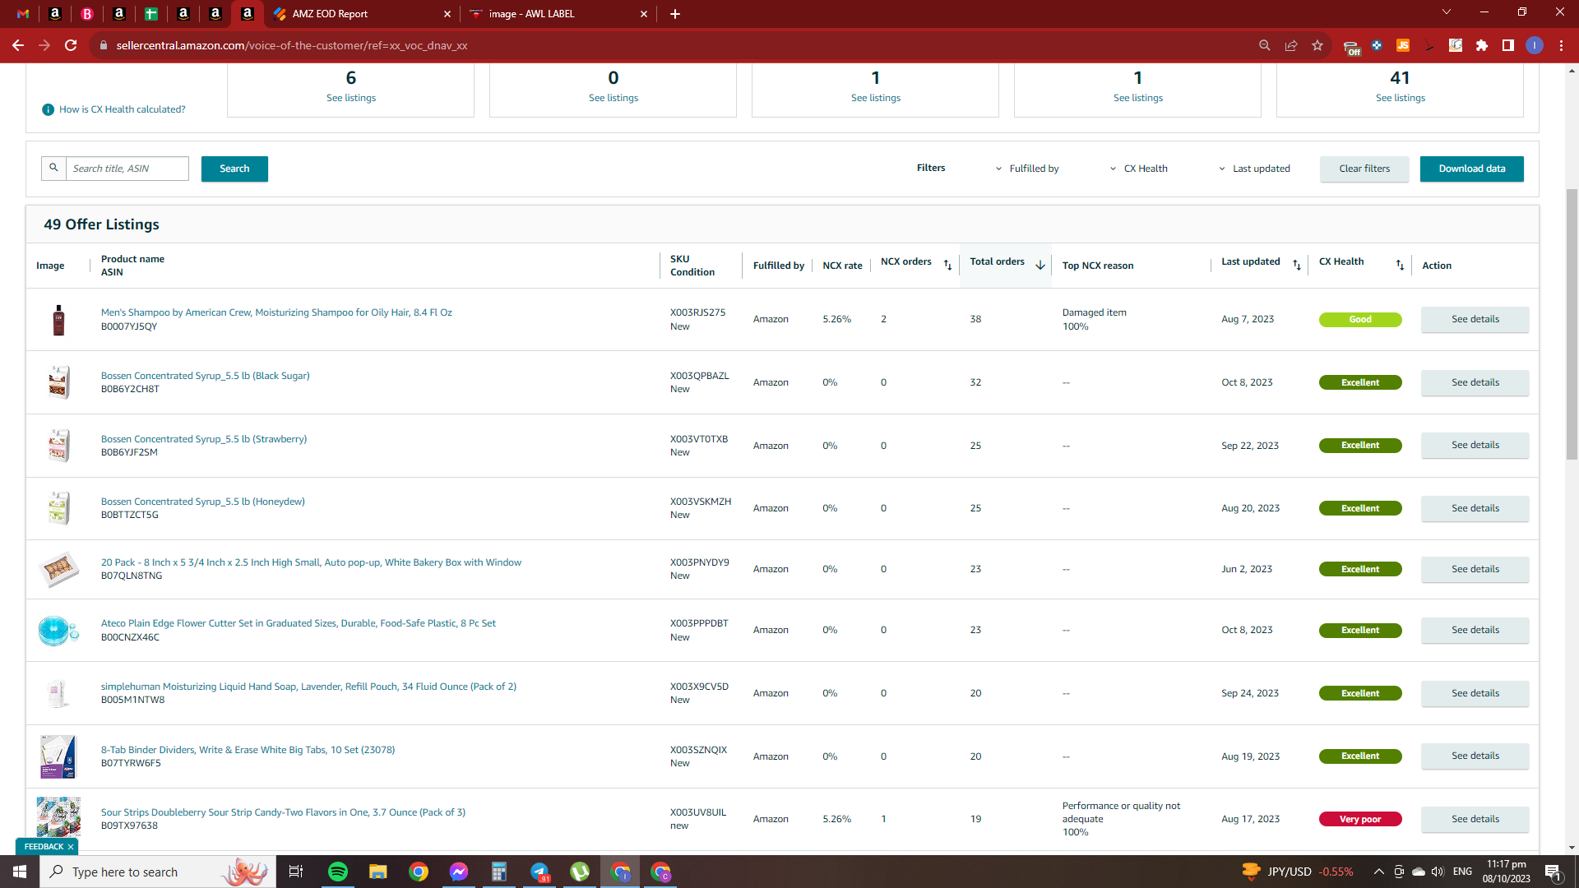
Task: See details for Sour Strips row
Action: 1475,819
